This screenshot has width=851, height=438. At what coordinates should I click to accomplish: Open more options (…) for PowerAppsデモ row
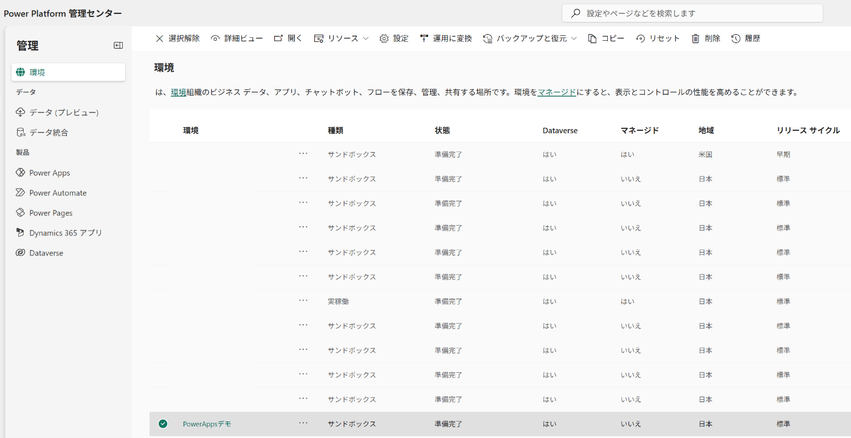click(x=303, y=423)
